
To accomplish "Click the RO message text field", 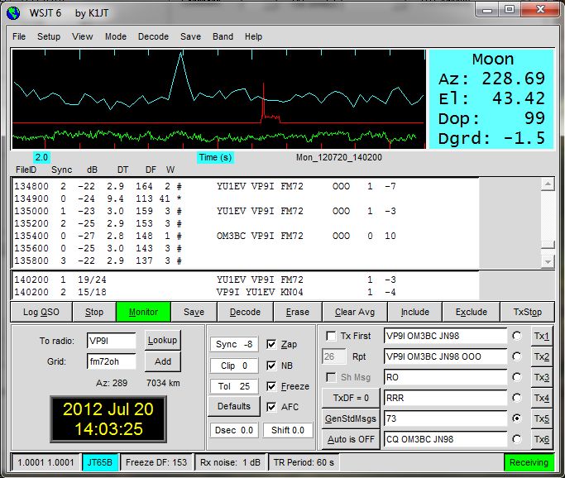I will click(445, 377).
